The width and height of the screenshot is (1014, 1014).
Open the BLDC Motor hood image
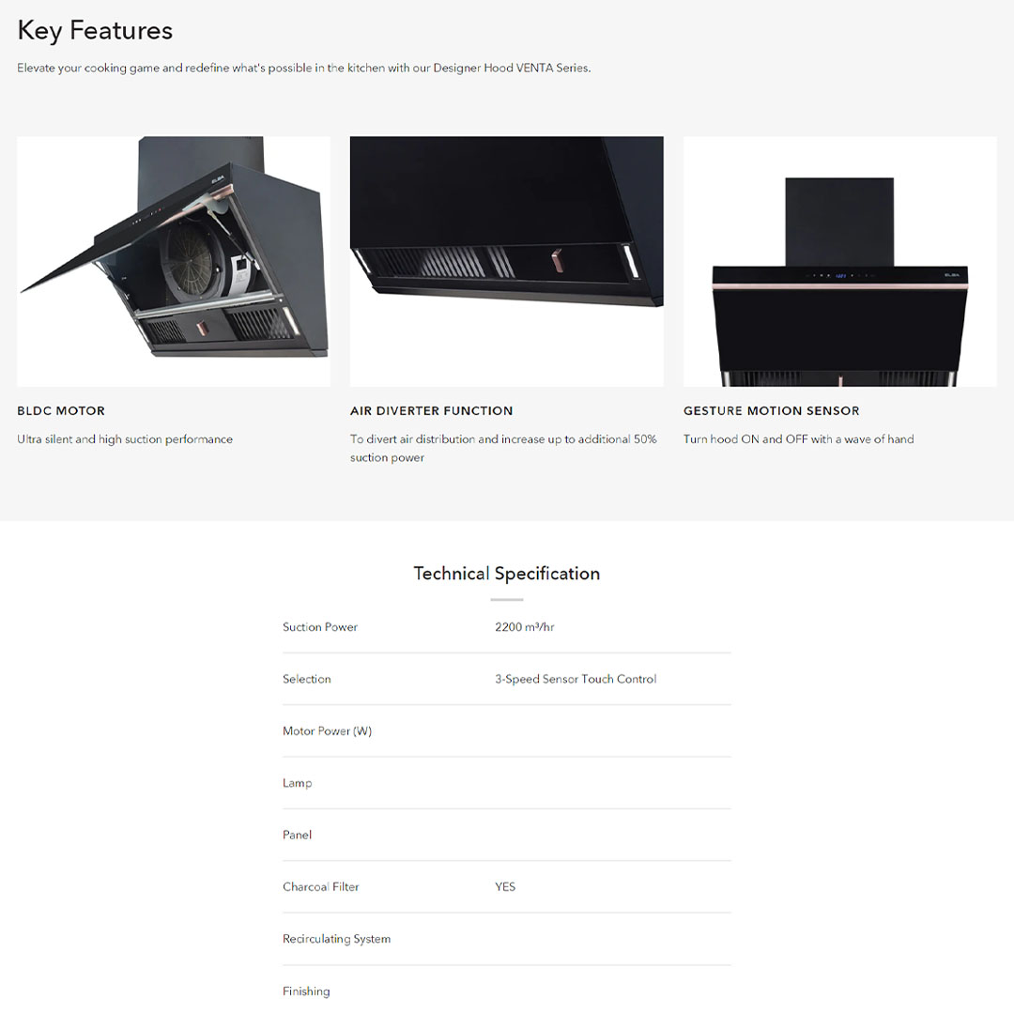[174, 261]
